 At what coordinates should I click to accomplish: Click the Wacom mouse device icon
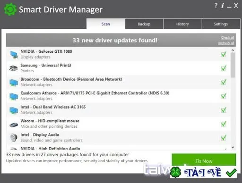tap(14, 125)
